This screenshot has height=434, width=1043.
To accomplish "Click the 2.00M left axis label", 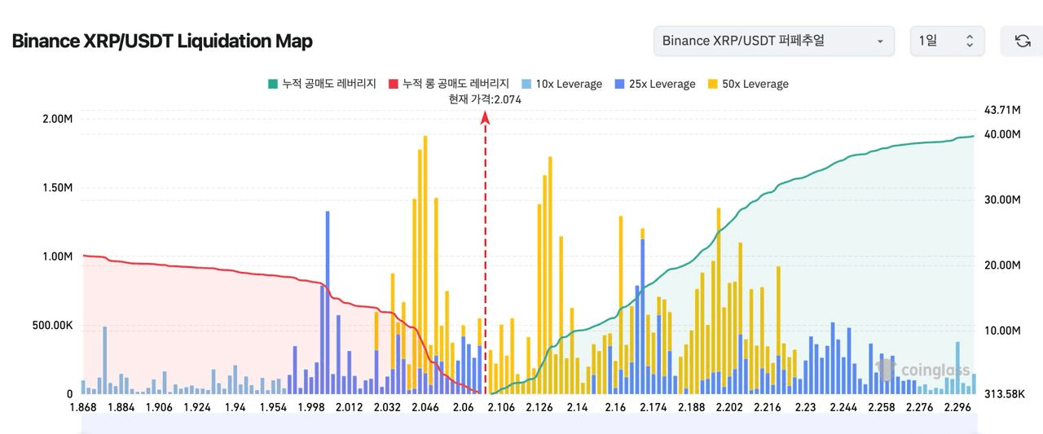I will pos(57,119).
